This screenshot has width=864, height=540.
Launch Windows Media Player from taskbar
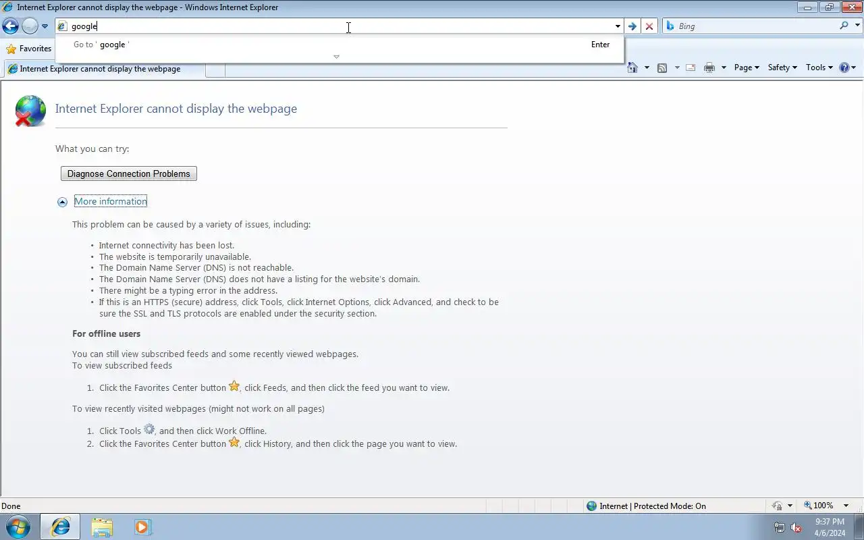(x=142, y=526)
